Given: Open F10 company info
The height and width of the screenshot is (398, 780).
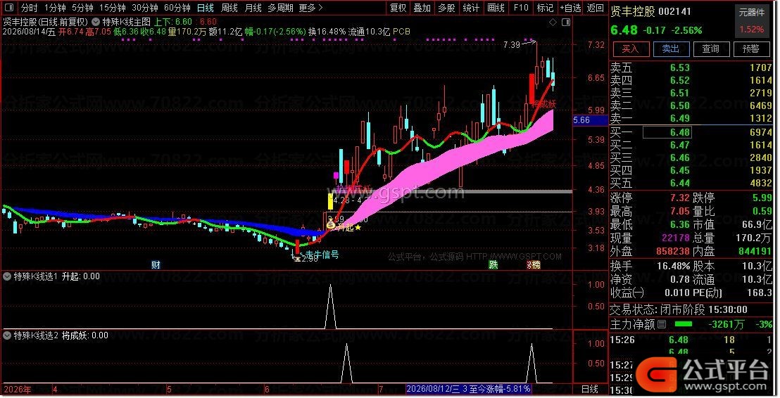Looking at the screenshot, I should click(x=521, y=8).
